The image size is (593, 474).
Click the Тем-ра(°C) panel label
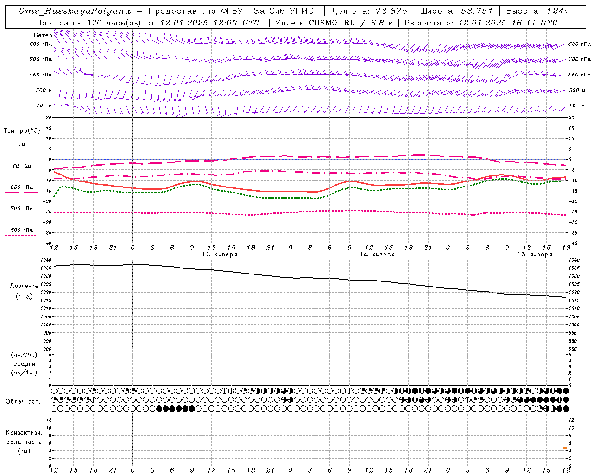tap(22, 131)
